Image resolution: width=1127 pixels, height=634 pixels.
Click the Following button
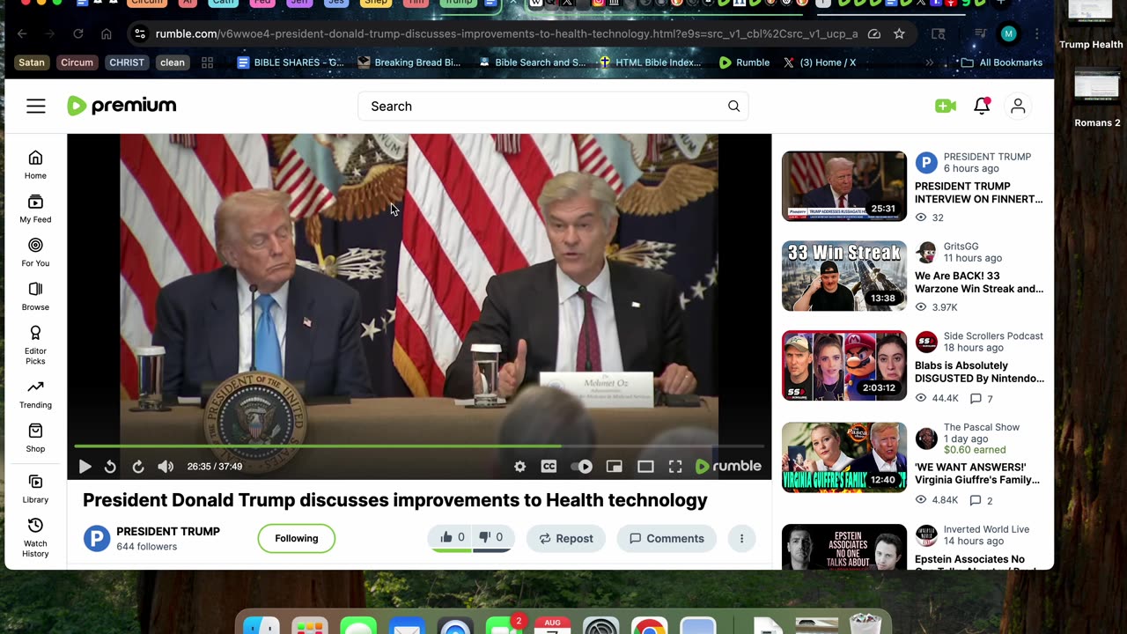click(x=297, y=538)
